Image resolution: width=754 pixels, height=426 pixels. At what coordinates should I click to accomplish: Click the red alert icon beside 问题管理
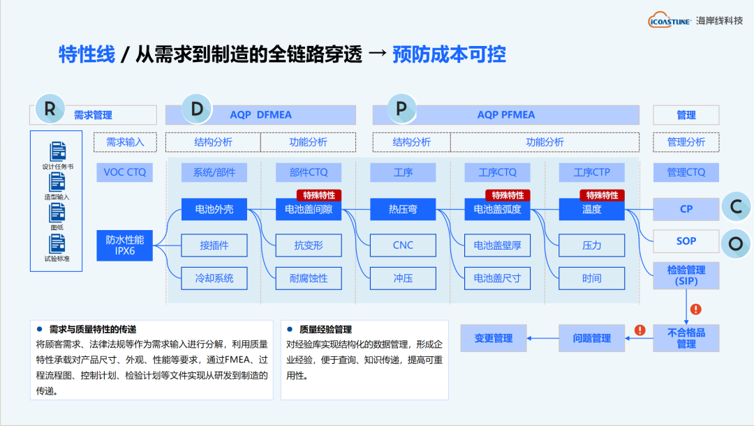tap(640, 330)
